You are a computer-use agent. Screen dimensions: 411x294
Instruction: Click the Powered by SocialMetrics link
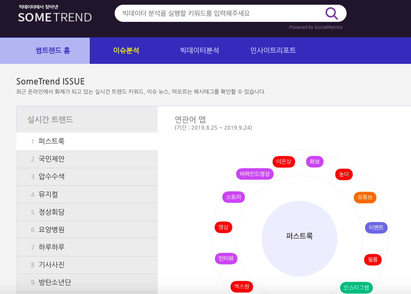click(316, 27)
